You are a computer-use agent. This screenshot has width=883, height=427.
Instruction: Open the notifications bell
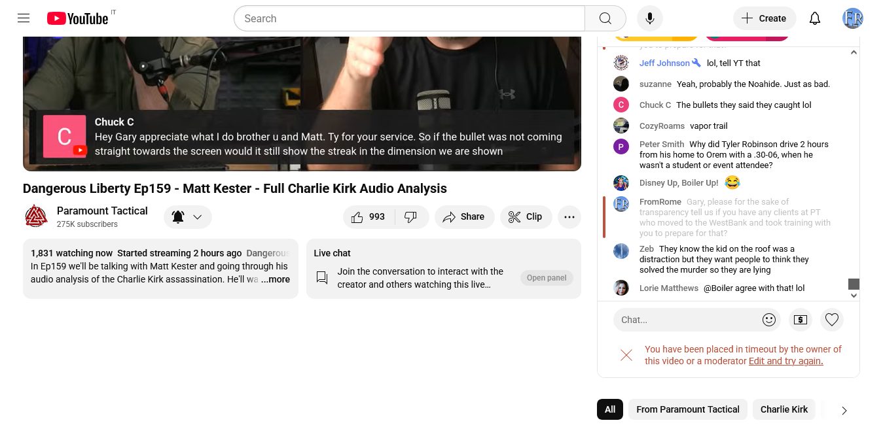[x=814, y=18]
